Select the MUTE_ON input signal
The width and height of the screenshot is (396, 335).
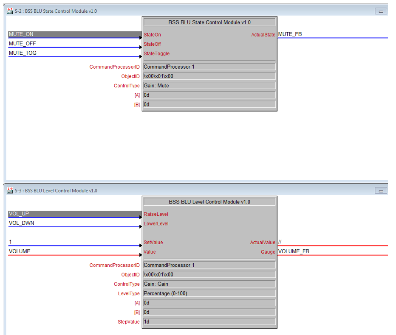click(21, 34)
